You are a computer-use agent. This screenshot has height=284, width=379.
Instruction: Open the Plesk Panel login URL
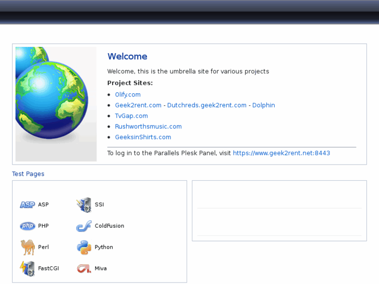(x=281, y=153)
